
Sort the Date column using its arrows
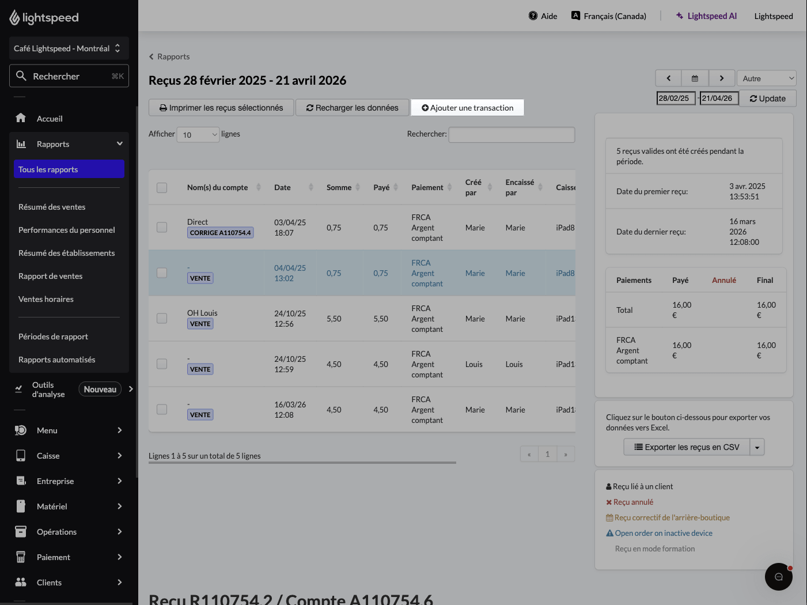(311, 187)
